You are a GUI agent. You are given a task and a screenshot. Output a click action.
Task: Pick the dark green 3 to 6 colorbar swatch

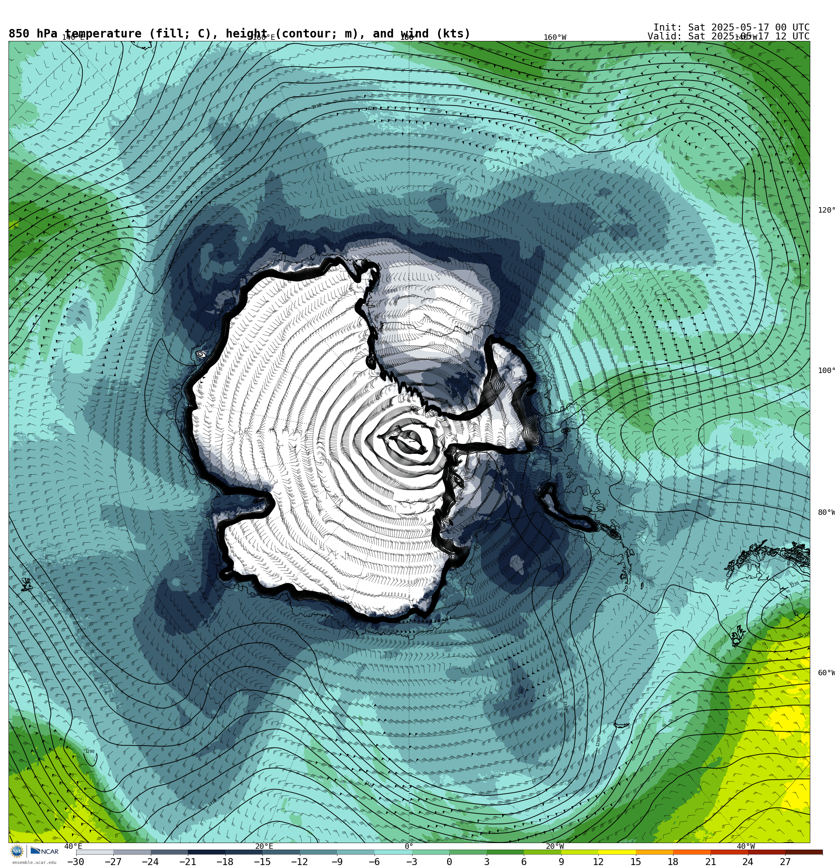505,852
